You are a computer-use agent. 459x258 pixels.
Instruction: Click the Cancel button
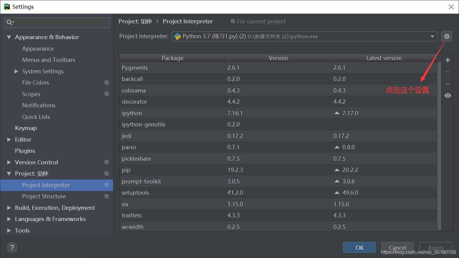[398, 247]
